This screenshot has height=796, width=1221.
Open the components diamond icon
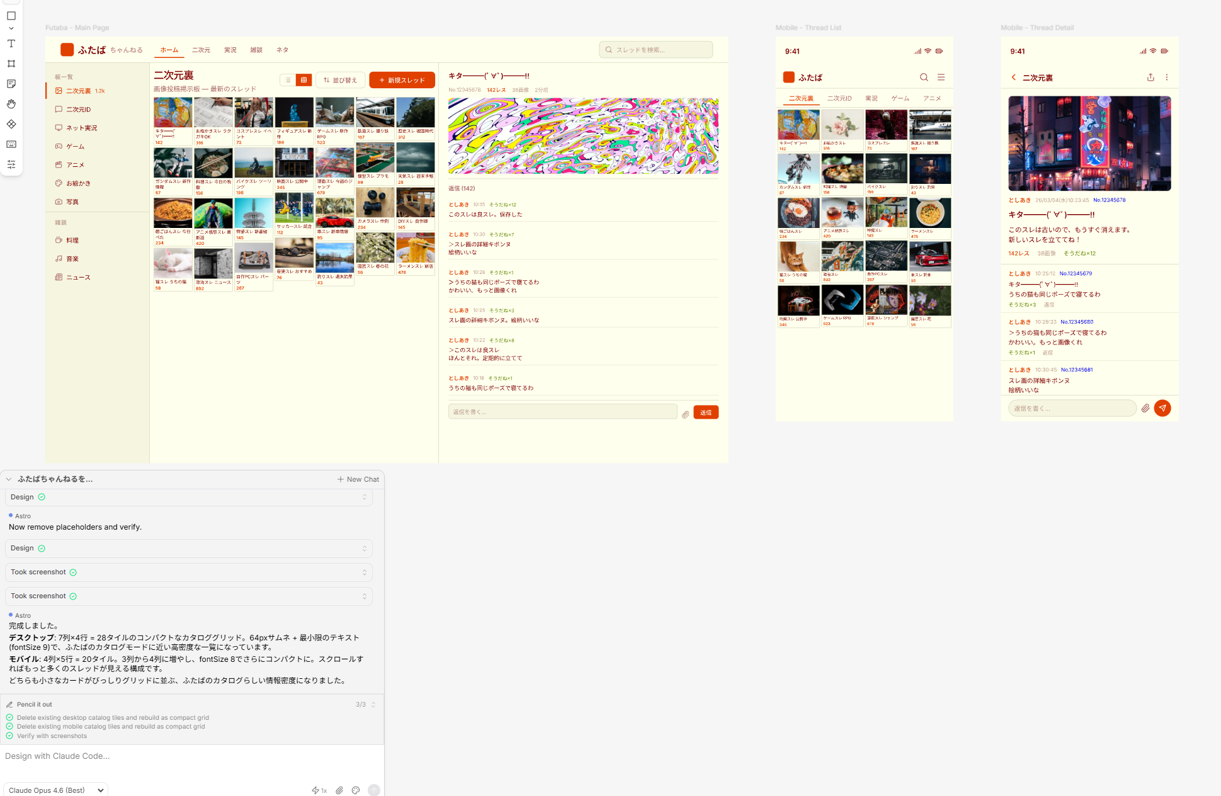click(x=11, y=124)
